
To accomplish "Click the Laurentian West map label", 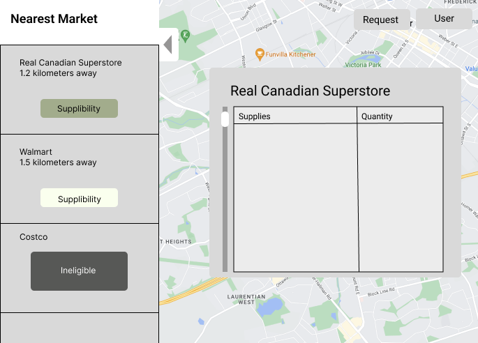I will pyautogui.click(x=246, y=300).
